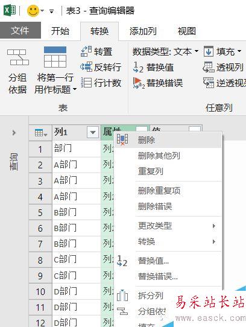Open the 文件 tab
This screenshot has width=246, height=327.
(20, 31)
